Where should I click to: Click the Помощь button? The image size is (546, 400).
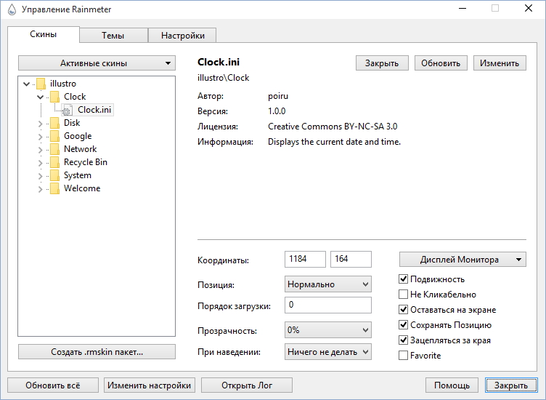[x=452, y=385]
